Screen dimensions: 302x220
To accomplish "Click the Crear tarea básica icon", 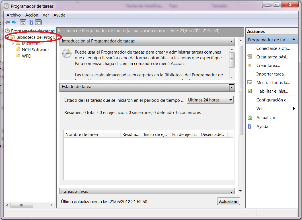I will click(x=250, y=57).
